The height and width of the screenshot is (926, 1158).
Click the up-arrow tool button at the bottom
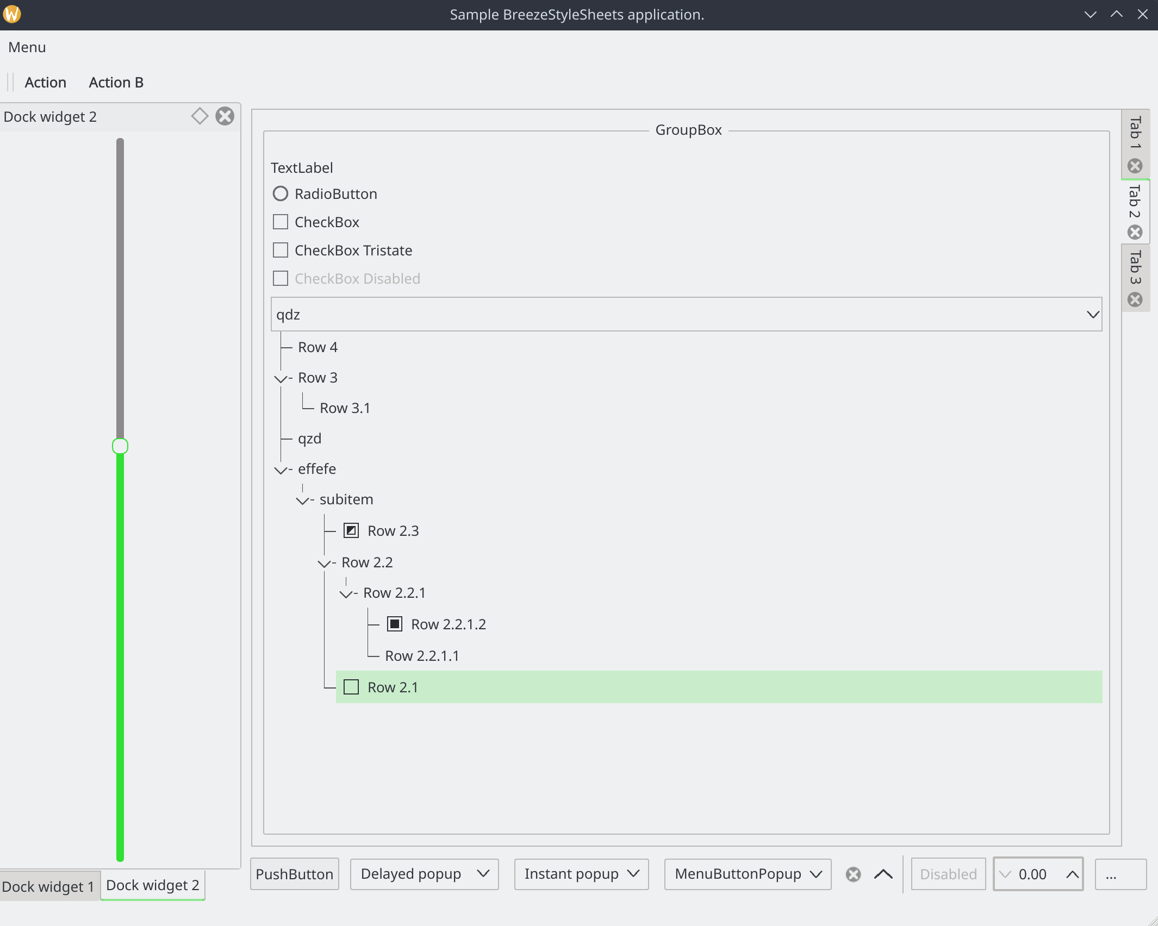pyautogui.click(x=883, y=874)
